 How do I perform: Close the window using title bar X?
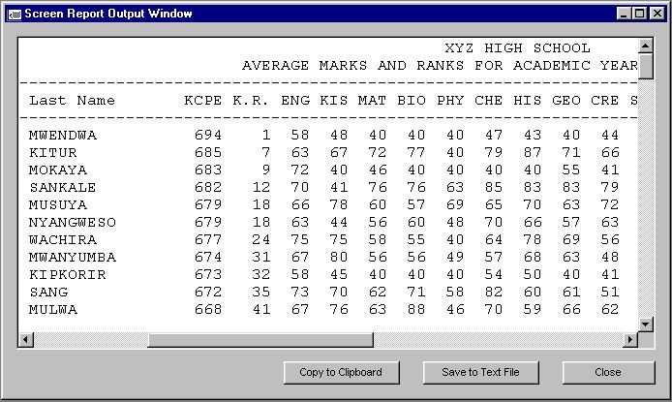tap(657, 14)
